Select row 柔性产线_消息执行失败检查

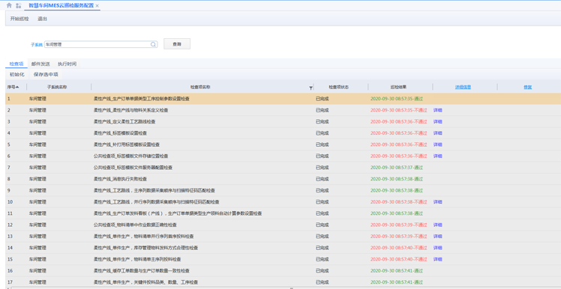coord(283,179)
